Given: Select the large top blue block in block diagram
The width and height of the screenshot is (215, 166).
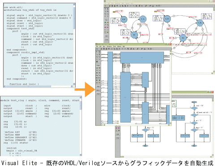Looking at the screenshot, I should pos(142,57).
